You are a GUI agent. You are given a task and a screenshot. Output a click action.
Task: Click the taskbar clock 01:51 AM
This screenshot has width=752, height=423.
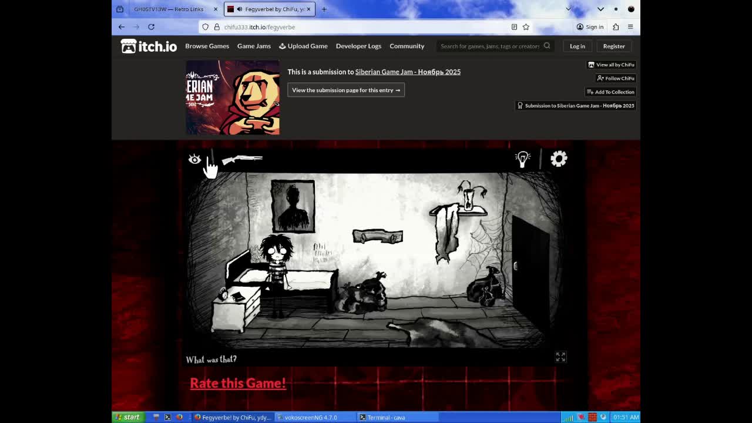click(x=626, y=417)
